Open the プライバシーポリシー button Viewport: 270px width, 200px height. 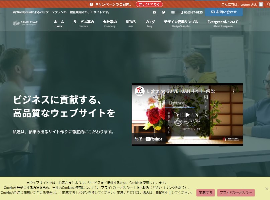pos(236,193)
